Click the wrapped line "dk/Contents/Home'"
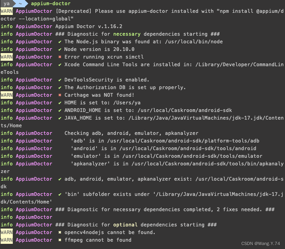Viewport: 285px width, 249px height. click(26, 202)
